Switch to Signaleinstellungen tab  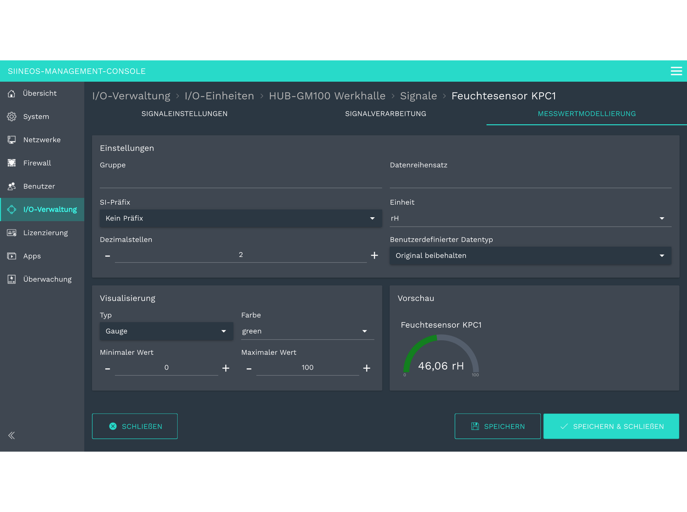184,114
